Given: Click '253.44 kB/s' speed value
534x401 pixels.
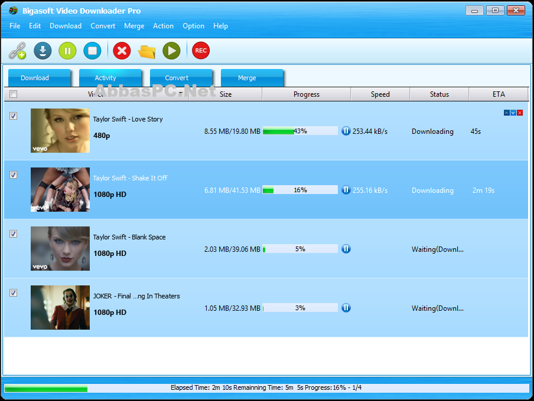Looking at the screenshot, I should click(x=370, y=132).
